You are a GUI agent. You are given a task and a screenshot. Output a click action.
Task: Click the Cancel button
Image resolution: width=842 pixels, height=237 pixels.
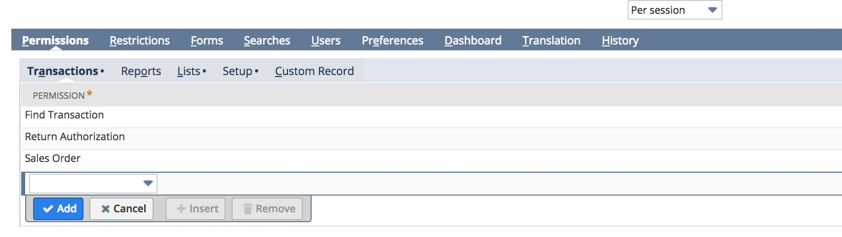(x=121, y=208)
